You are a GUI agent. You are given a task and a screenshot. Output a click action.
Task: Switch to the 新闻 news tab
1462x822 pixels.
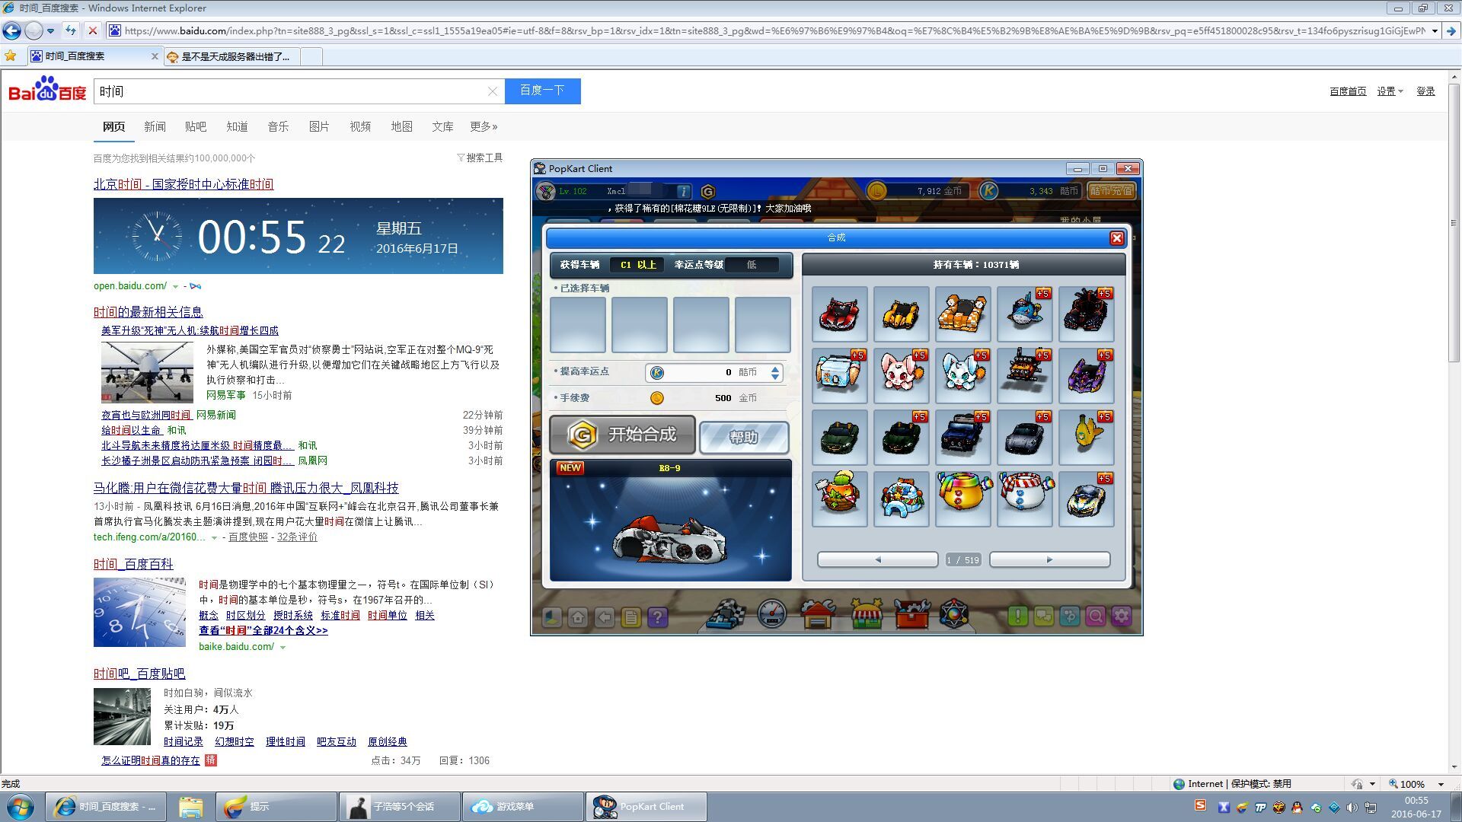(x=155, y=126)
